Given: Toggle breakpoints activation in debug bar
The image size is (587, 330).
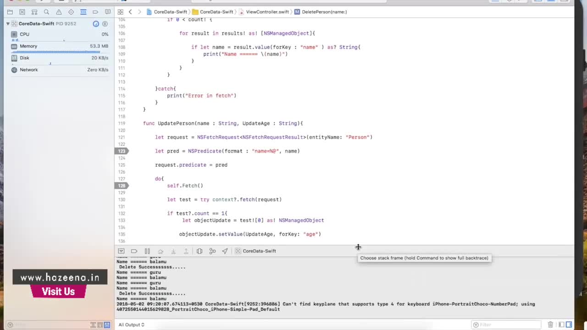Looking at the screenshot, I should tap(134, 251).
